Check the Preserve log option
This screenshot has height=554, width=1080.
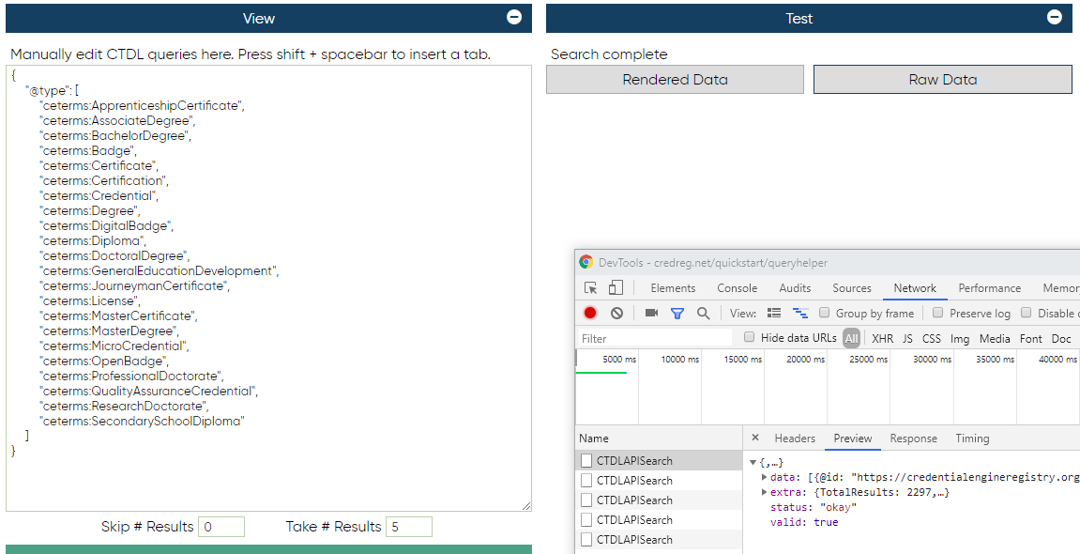click(936, 312)
